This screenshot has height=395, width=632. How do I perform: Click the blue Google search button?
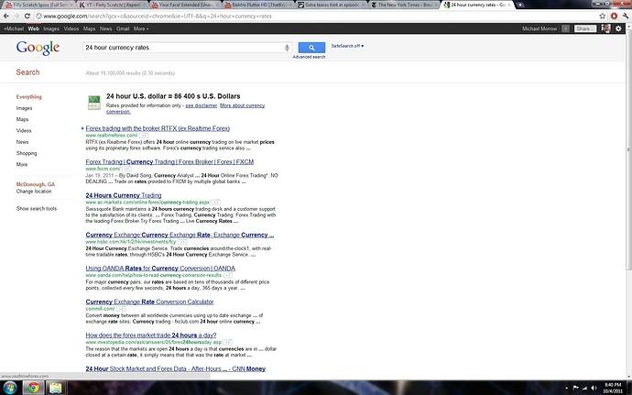pos(311,47)
